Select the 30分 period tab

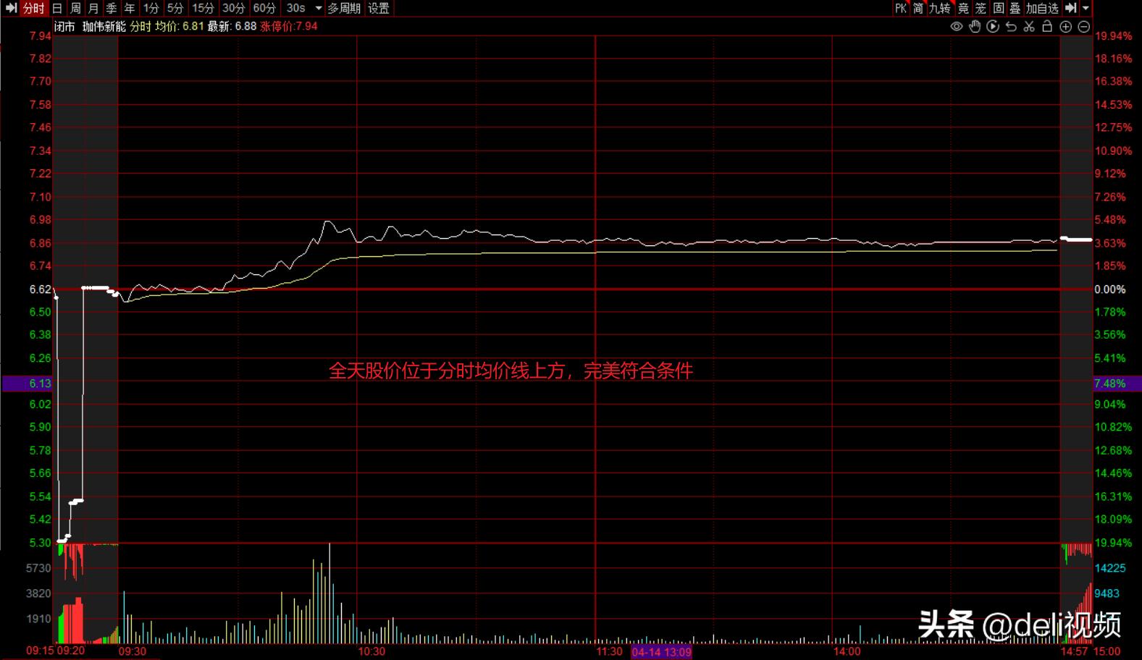[233, 8]
